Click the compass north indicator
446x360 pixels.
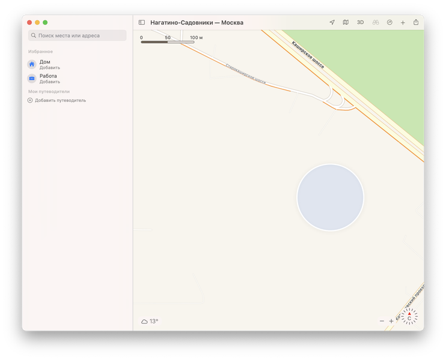pyautogui.click(x=409, y=316)
